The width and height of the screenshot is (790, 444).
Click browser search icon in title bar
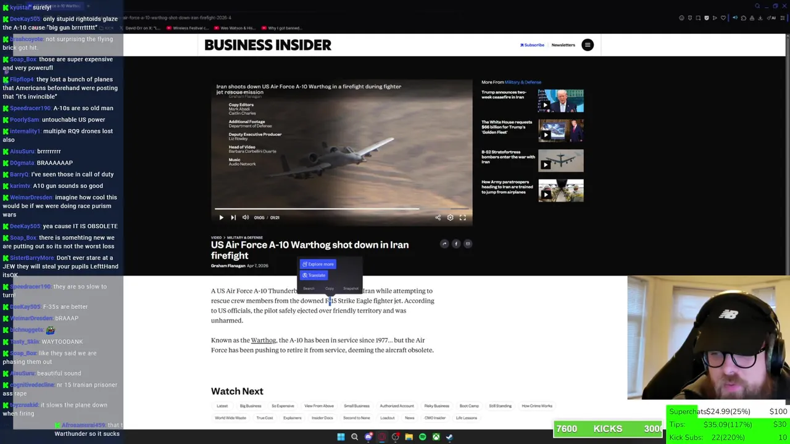(758, 6)
